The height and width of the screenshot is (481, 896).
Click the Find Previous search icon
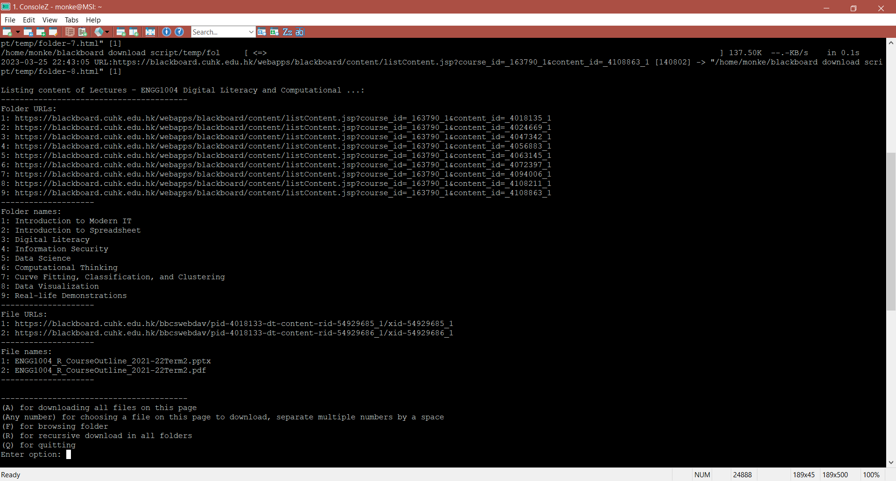point(262,32)
